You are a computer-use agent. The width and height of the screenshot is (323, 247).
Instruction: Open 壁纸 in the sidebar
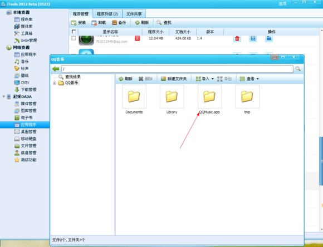[21, 76]
